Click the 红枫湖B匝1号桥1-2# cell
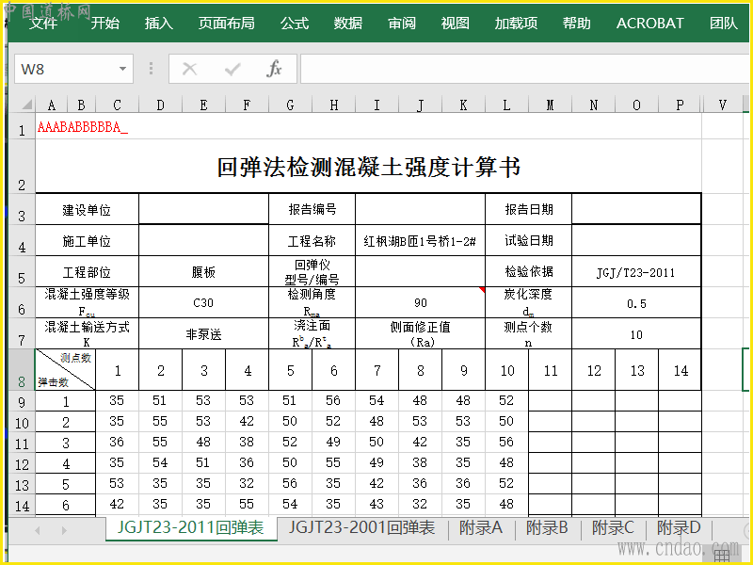 point(420,240)
